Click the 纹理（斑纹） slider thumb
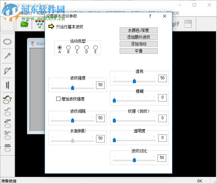The image size is (217, 184). pyautogui.click(x=114, y=120)
